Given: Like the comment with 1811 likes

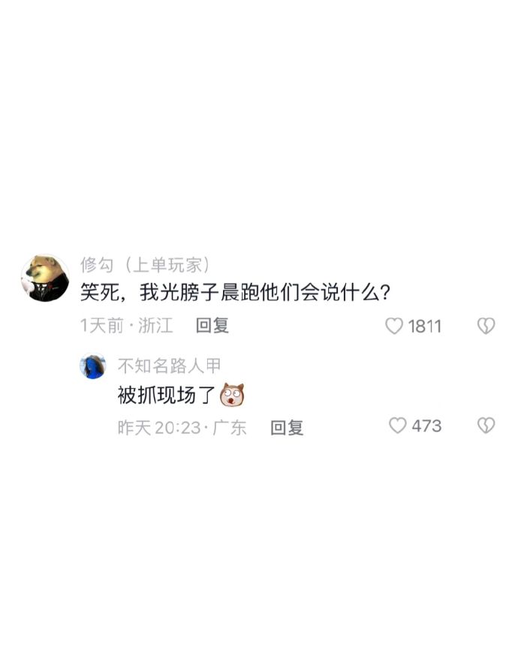Looking at the screenshot, I should 394,326.
